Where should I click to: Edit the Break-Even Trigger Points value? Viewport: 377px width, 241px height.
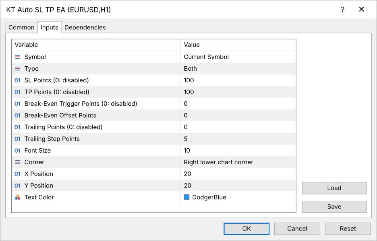[x=238, y=104]
